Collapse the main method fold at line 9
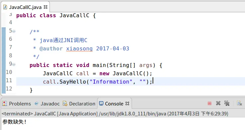This screenshot has width=245, height=130. click(x=14, y=64)
